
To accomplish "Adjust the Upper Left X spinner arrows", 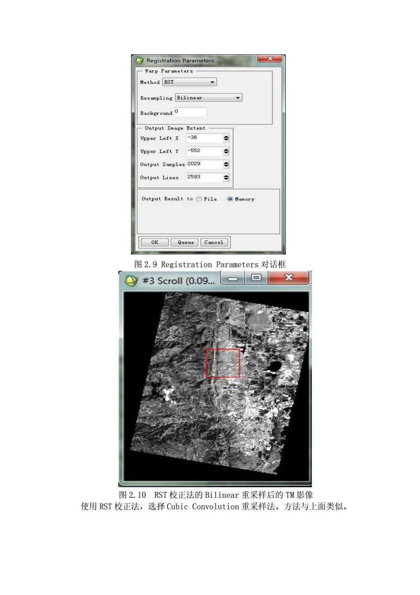I will (226, 138).
